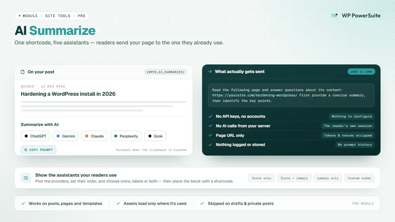Click the AI Summarize heading

(x=55, y=31)
